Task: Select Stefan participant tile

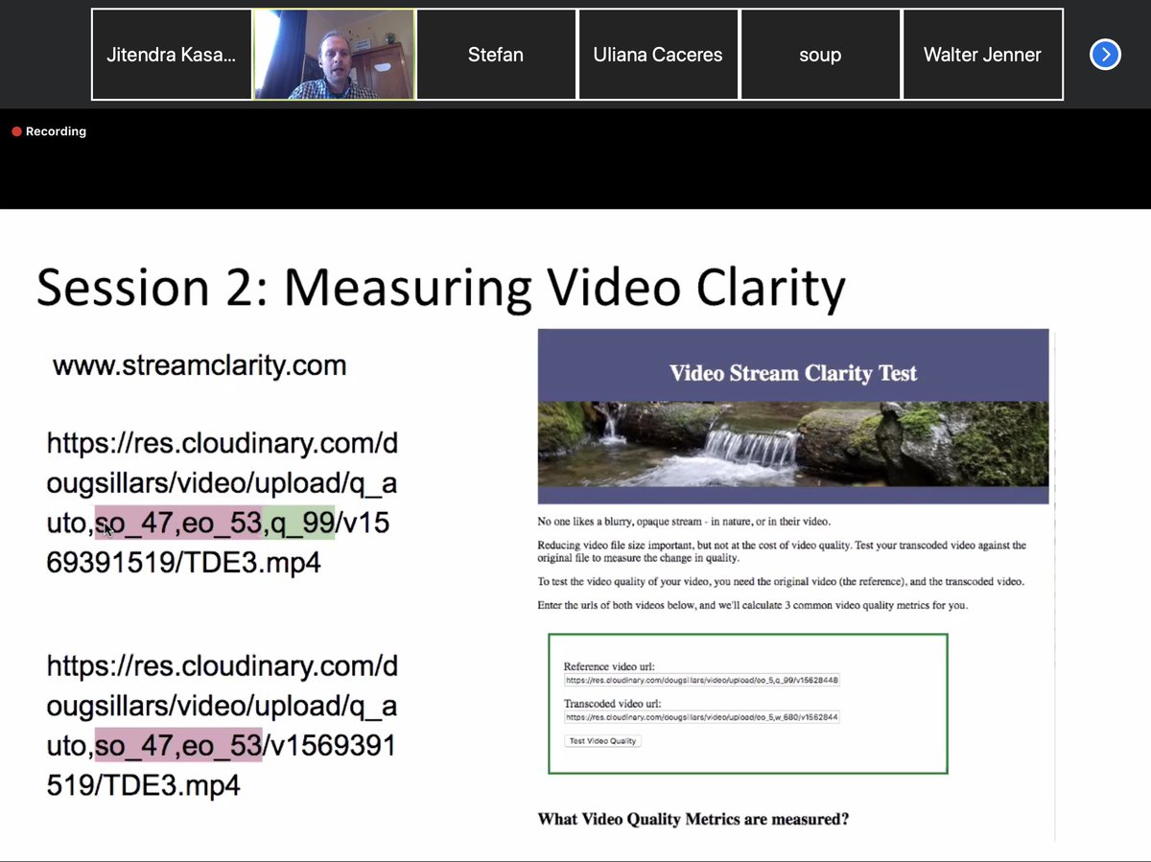Action: [496, 55]
